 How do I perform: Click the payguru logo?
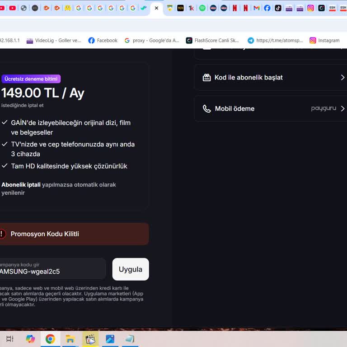tap(324, 108)
